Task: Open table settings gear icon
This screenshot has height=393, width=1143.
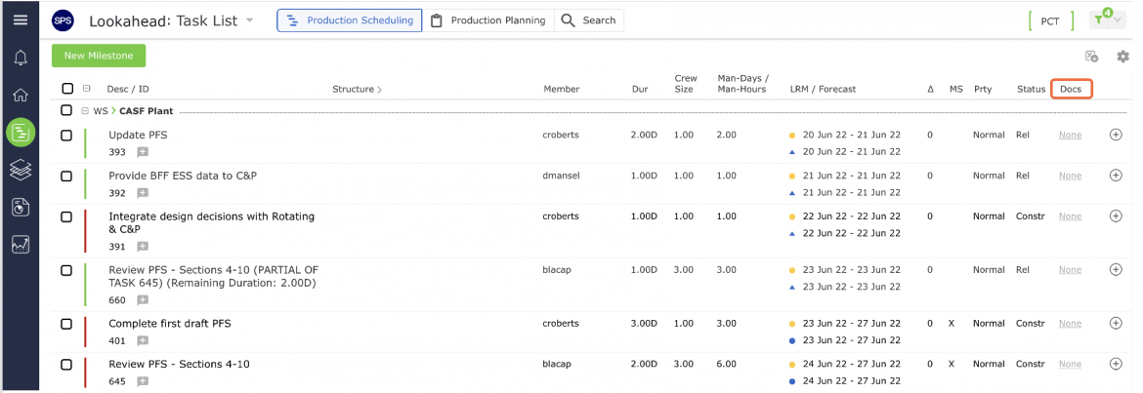Action: (1123, 56)
